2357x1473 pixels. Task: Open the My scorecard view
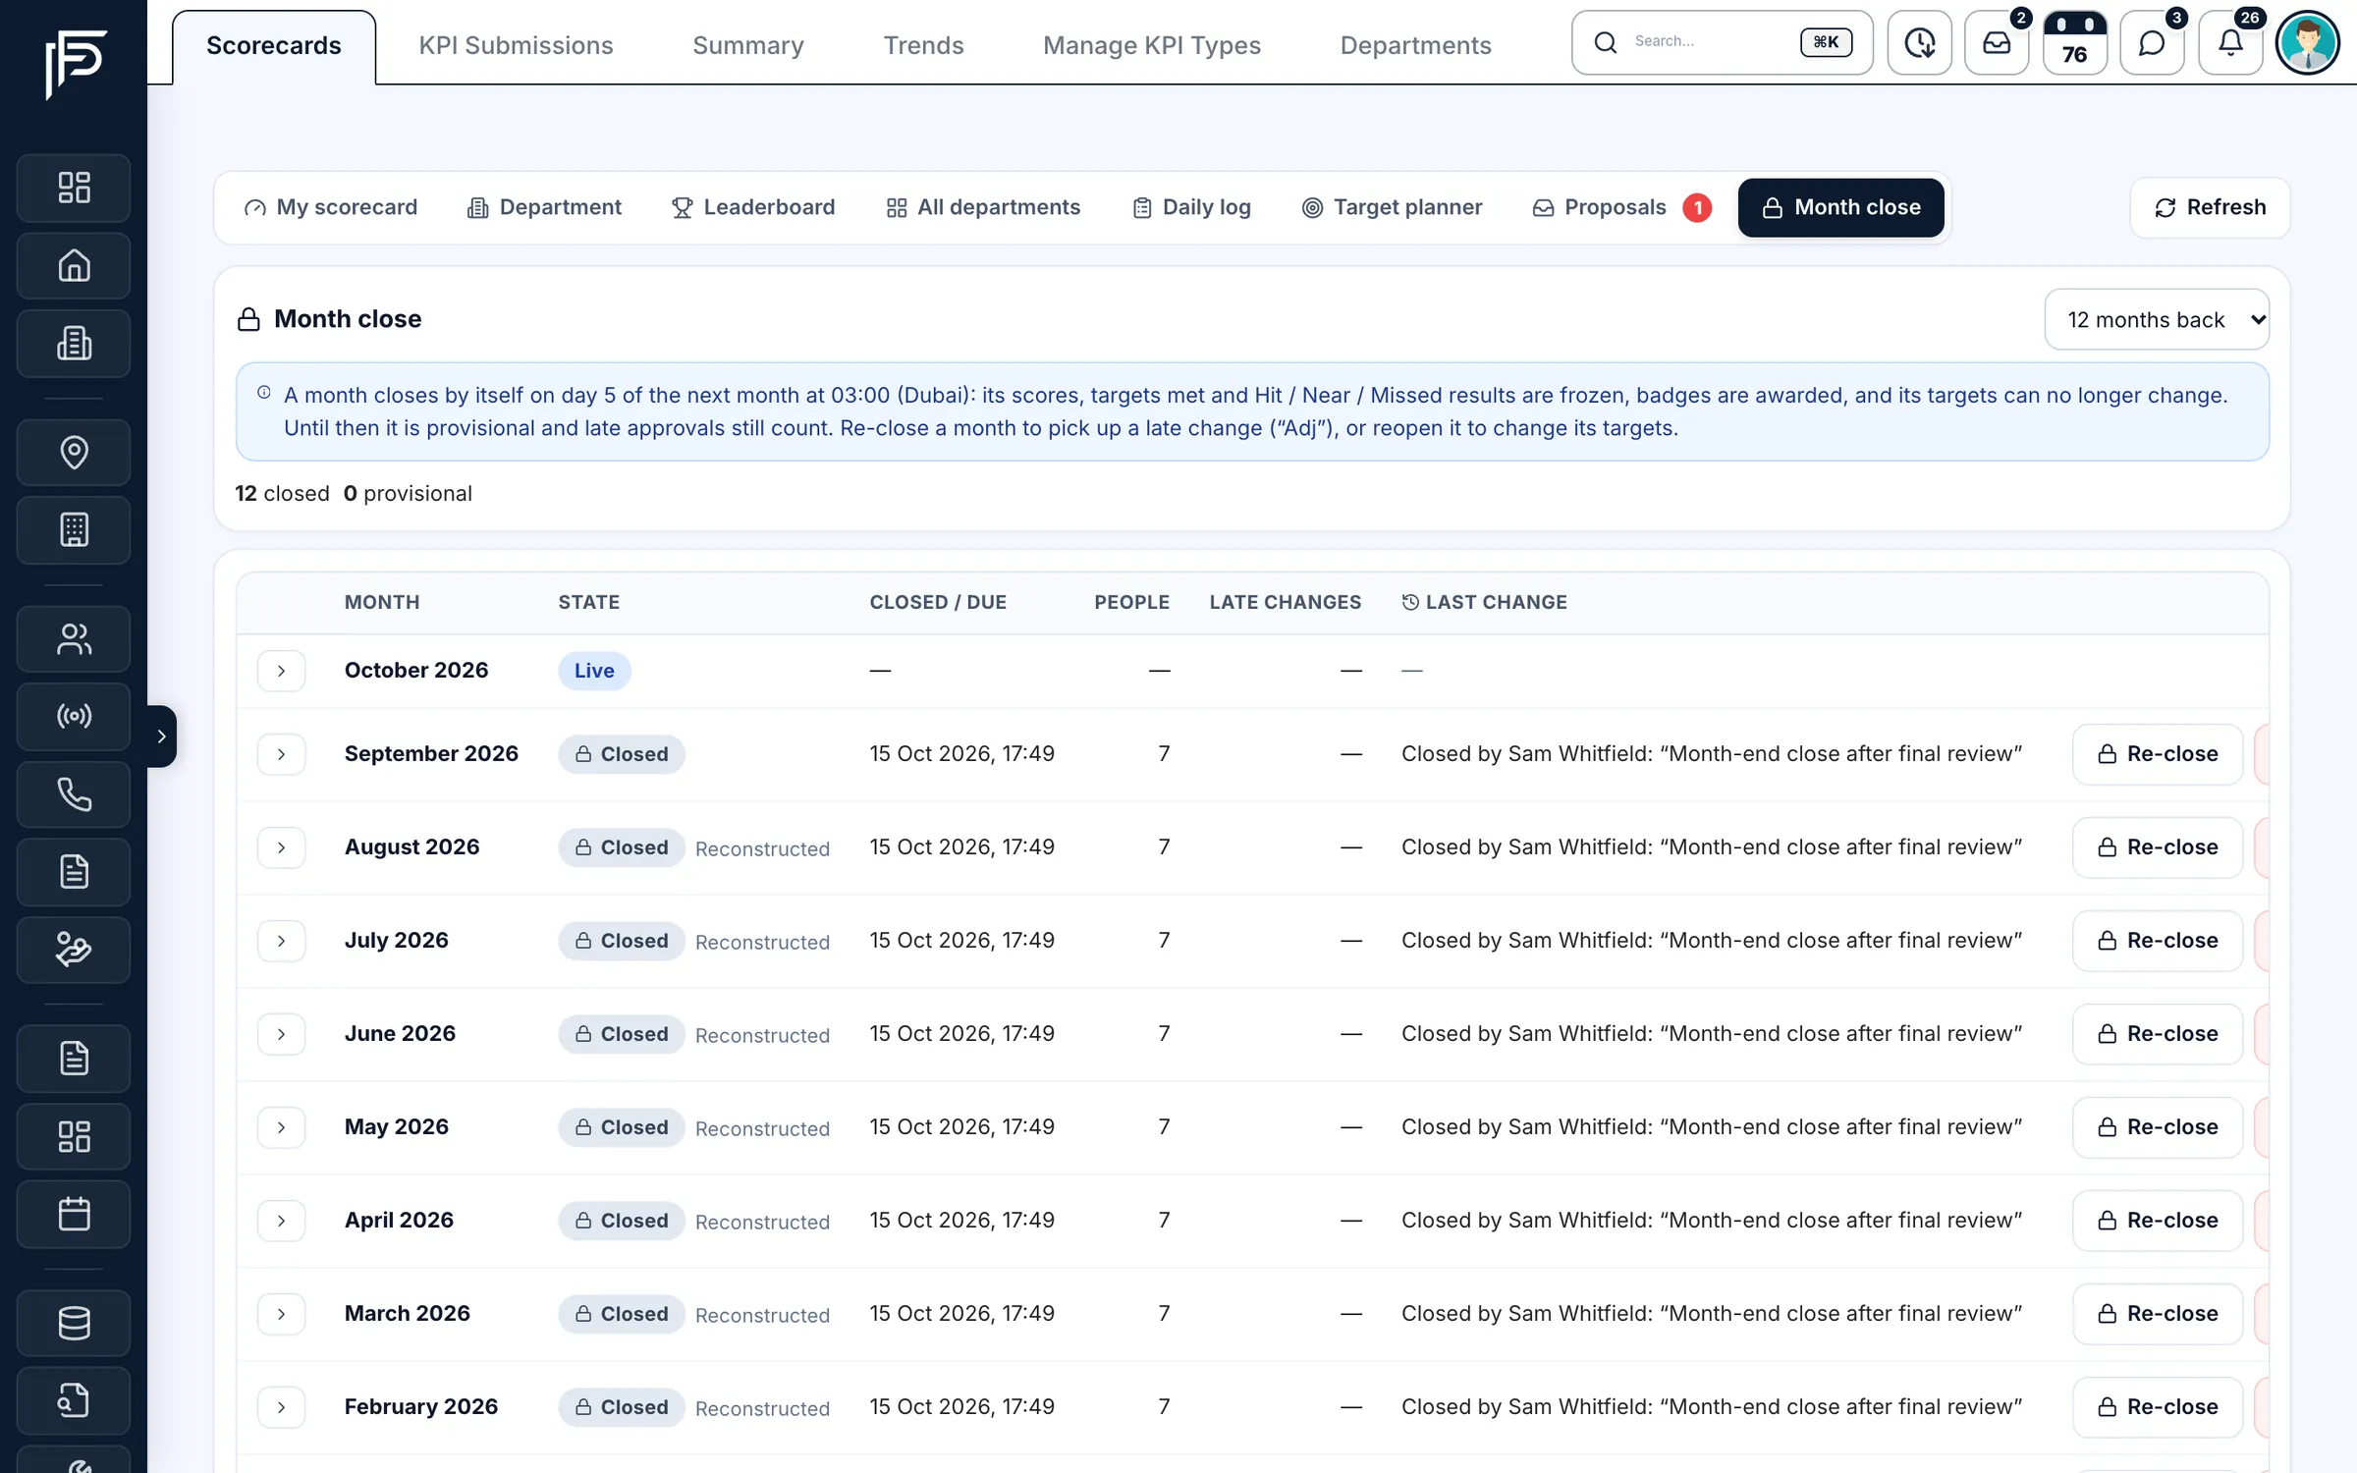331,207
